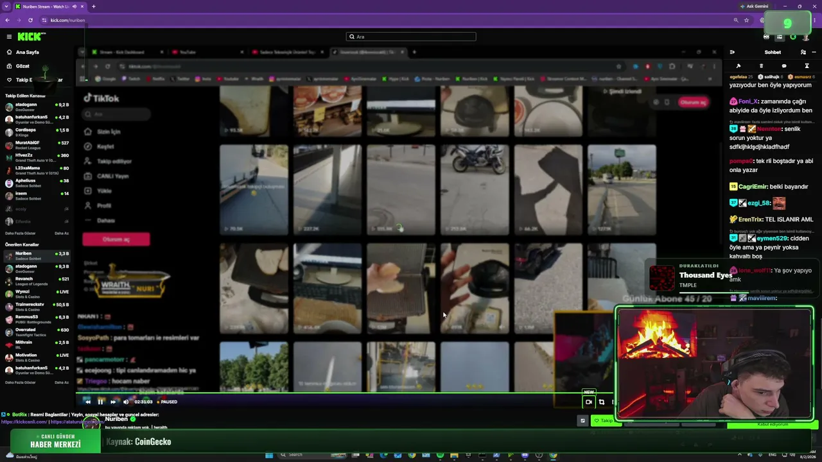Open chat user management icon next to Sohbet
The image size is (822, 462).
(803, 52)
